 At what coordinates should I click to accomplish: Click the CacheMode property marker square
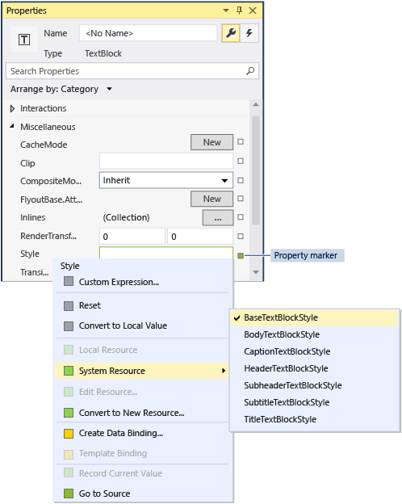tap(241, 142)
